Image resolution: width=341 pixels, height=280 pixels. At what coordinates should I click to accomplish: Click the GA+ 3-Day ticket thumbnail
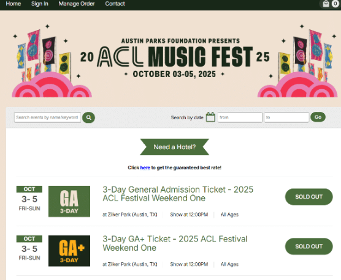[69, 251]
